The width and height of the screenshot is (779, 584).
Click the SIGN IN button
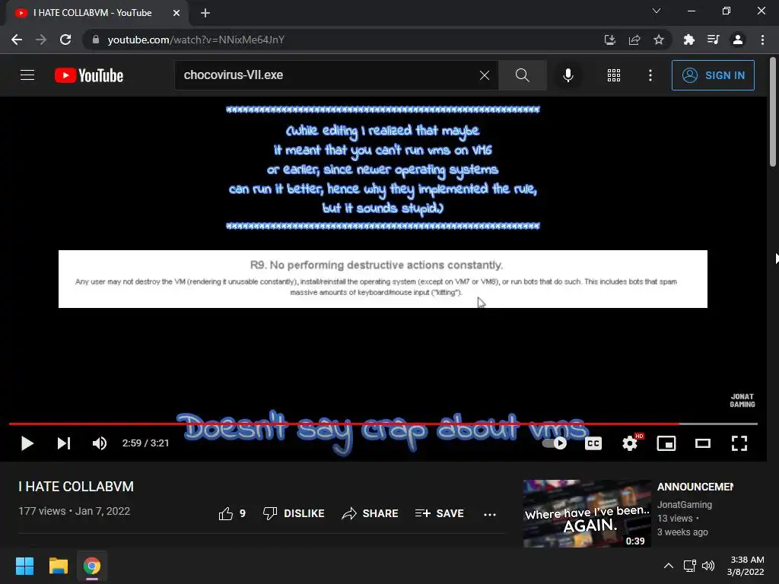coord(713,75)
